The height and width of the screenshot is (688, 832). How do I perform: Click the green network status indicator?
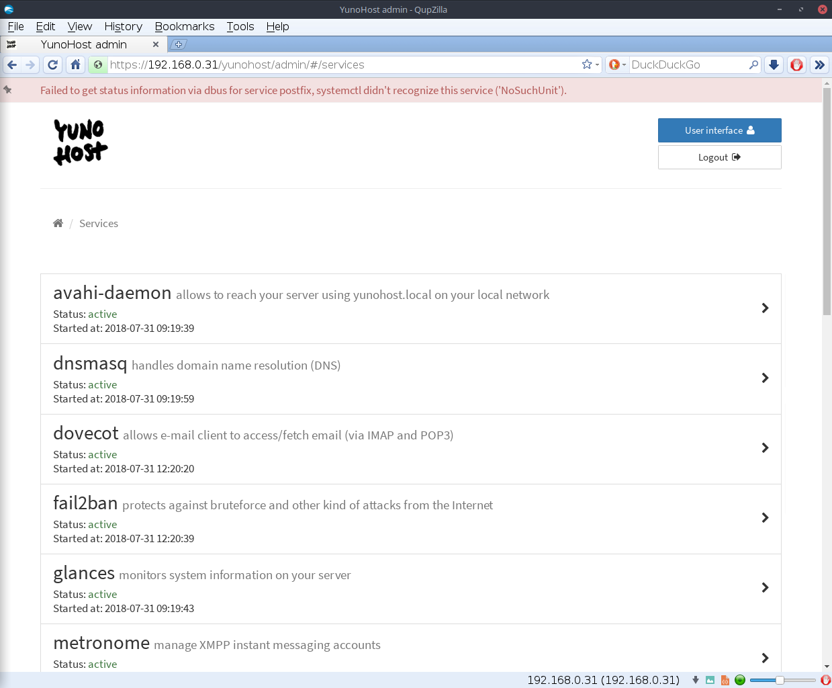click(x=740, y=680)
